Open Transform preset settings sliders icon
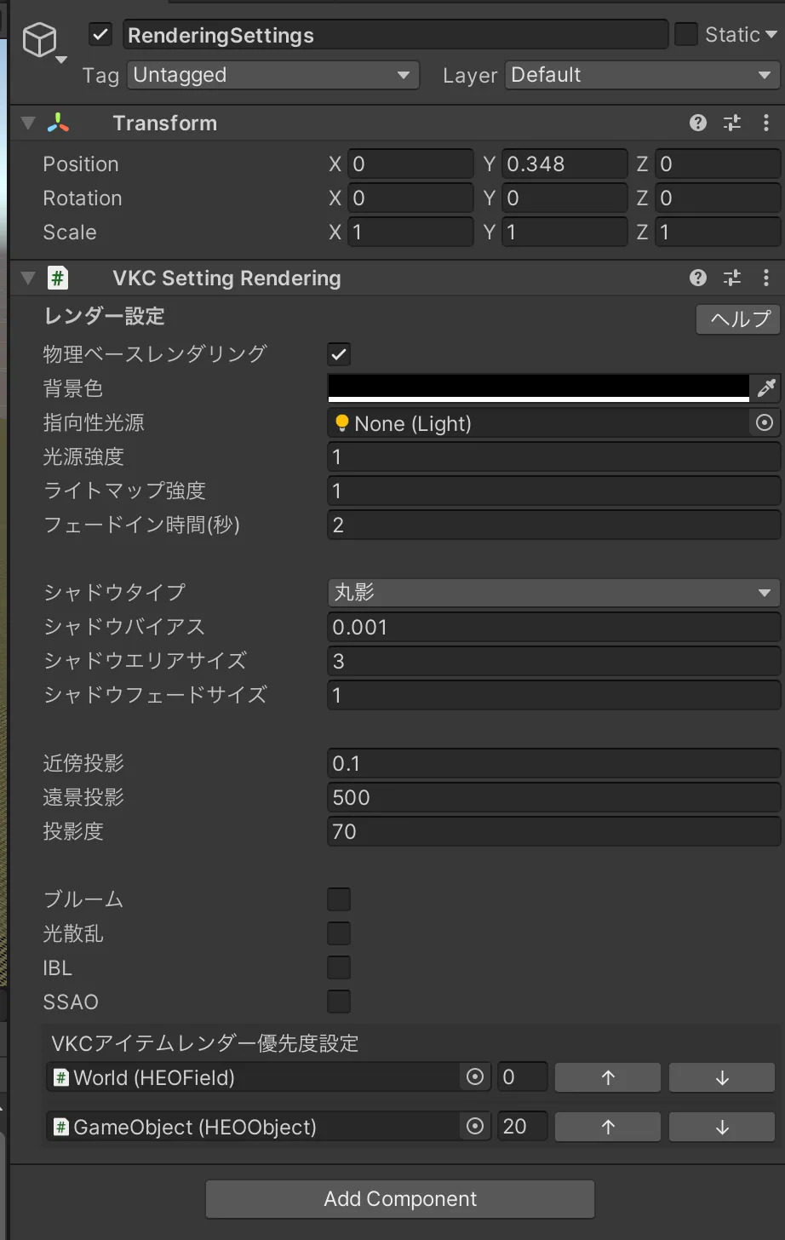The image size is (785, 1240). 732,123
